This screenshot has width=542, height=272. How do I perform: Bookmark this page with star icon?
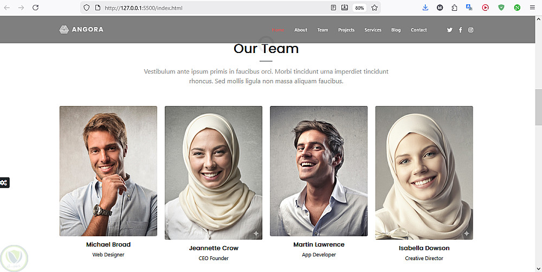(x=375, y=8)
